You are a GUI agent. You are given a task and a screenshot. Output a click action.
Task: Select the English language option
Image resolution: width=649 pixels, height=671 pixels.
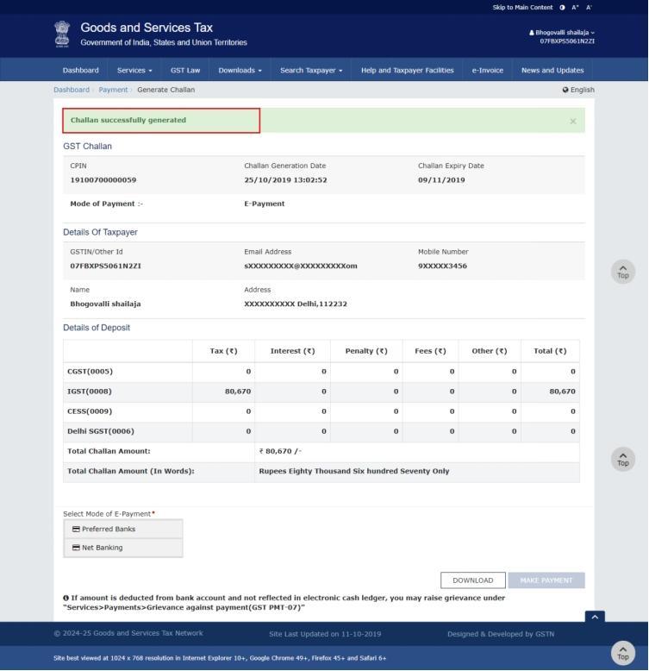578,90
